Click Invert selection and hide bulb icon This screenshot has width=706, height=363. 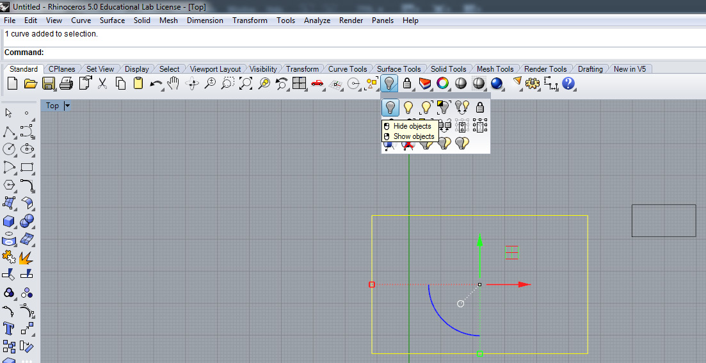point(444,107)
